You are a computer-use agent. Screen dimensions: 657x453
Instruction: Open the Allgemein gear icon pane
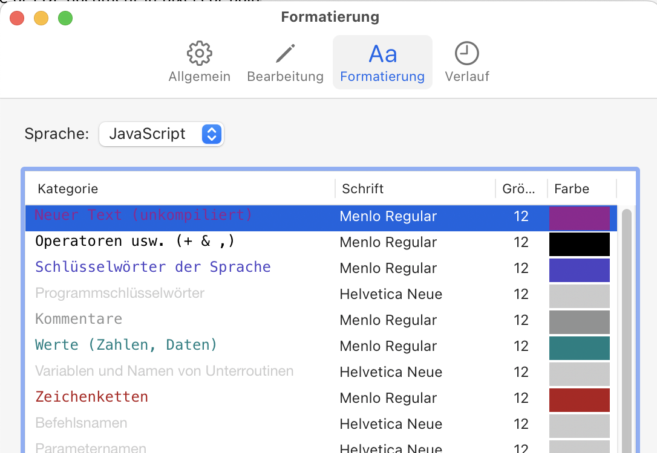(x=199, y=62)
